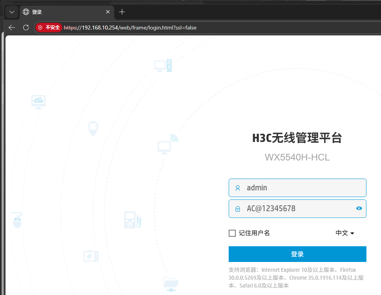This screenshot has width=381, height=295.
Task: Click the 支持浏览器 supported browsers note
Action: click(x=296, y=278)
